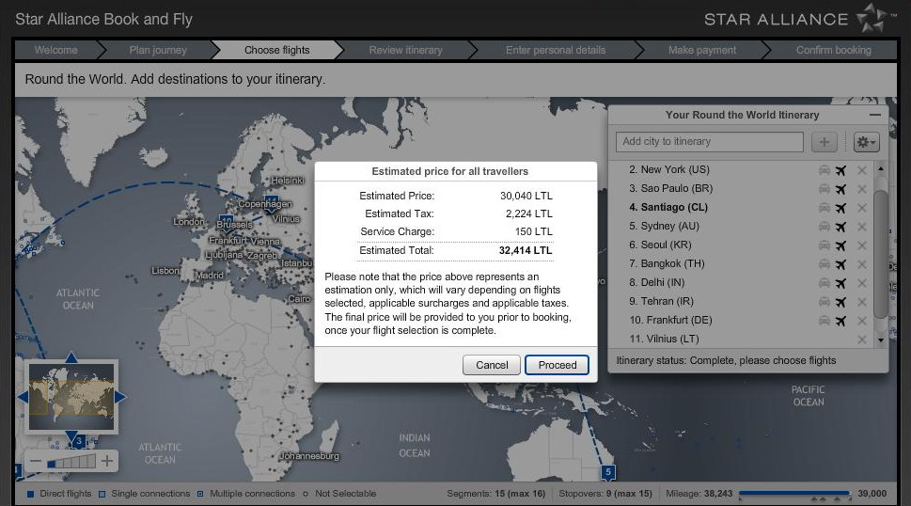
Task: Select the car icon for Sydney (AU)
Action: [824, 227]
